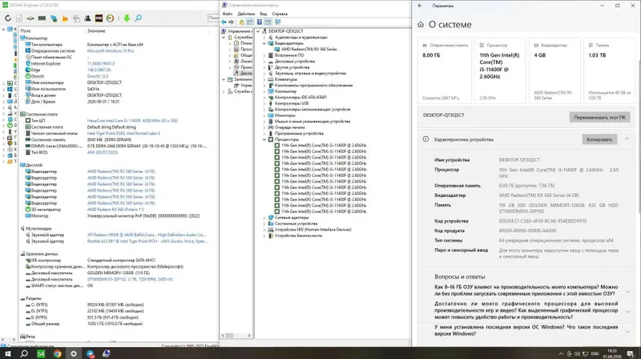Expand Дисковые устройства in device tree
The height and width of the screenshot is (359, 641).
264,62
